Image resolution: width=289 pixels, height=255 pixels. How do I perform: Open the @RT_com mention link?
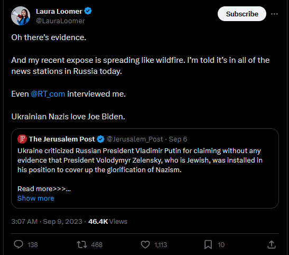48,94
